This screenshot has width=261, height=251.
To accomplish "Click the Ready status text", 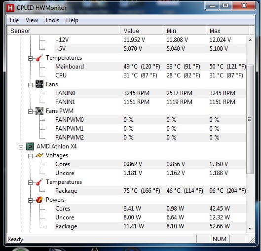I will tap(15, 239).
